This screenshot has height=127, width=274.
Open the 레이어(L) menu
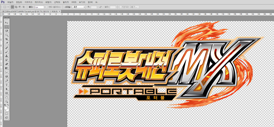pyautogui.click(x=39, y=2)
